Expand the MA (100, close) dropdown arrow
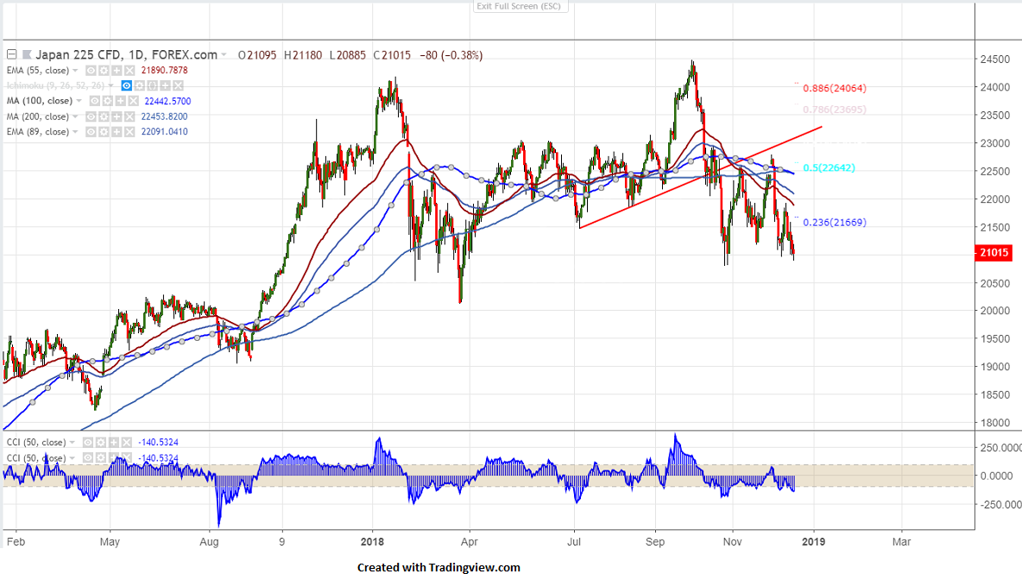 pos(79,101)
